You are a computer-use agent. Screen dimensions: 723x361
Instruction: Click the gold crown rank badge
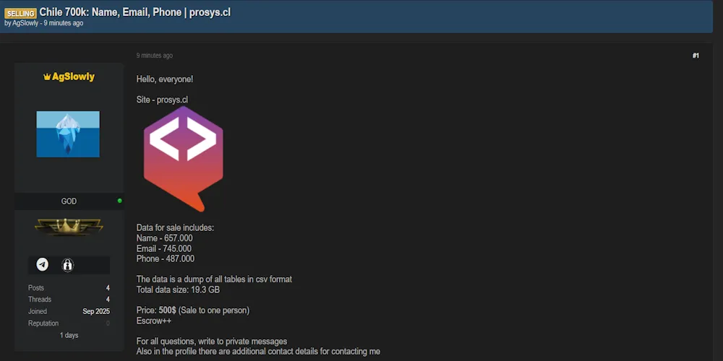69,227
